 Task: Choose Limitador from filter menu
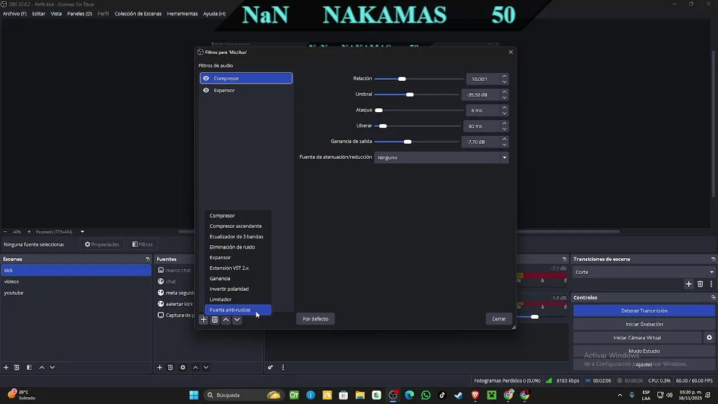[237, 300]
